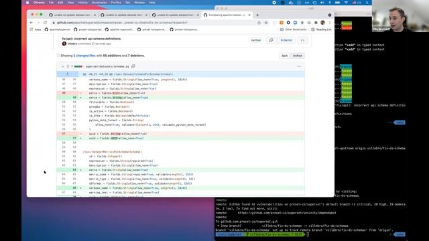Open villebro's profile link
Screen dimensions: 429x241
[x=72, y=44]
